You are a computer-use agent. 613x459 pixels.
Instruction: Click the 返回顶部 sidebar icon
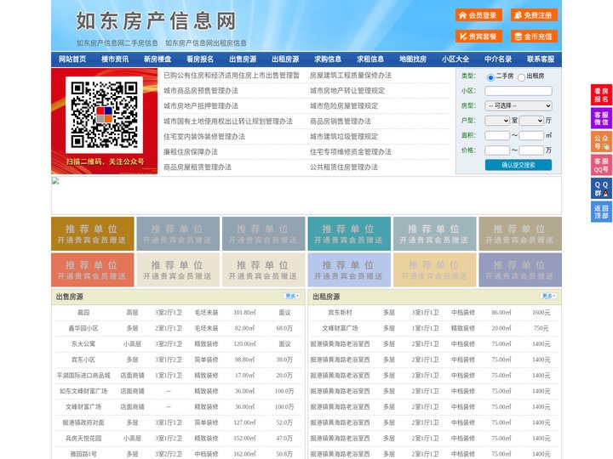point(601,212)
